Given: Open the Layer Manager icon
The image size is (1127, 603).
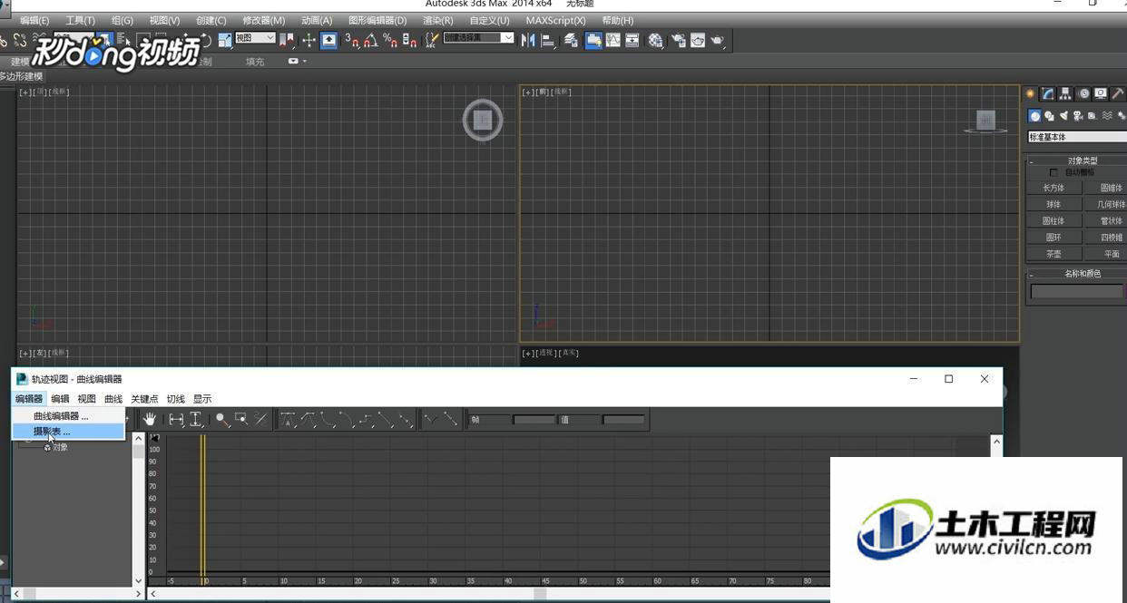Looking at the screenshot, I should click(572, 40).
